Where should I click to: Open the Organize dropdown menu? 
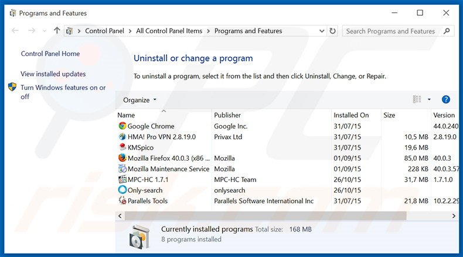[x=139, y=100]
